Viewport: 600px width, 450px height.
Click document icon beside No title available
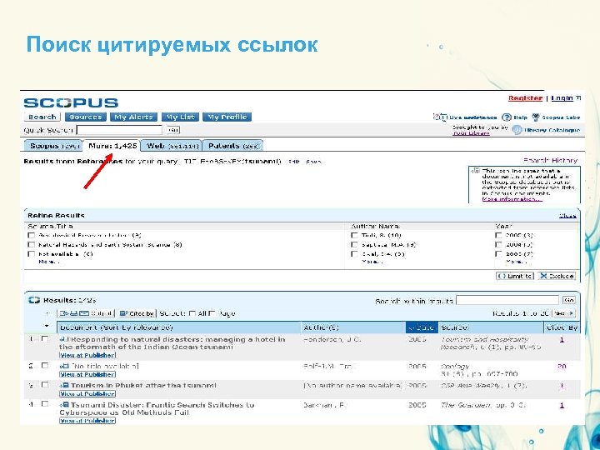(x=64, y=366)
